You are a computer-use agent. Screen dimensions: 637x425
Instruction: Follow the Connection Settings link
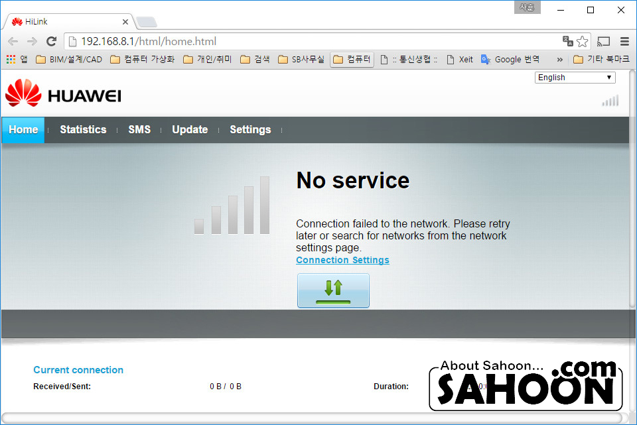[342, 260]
